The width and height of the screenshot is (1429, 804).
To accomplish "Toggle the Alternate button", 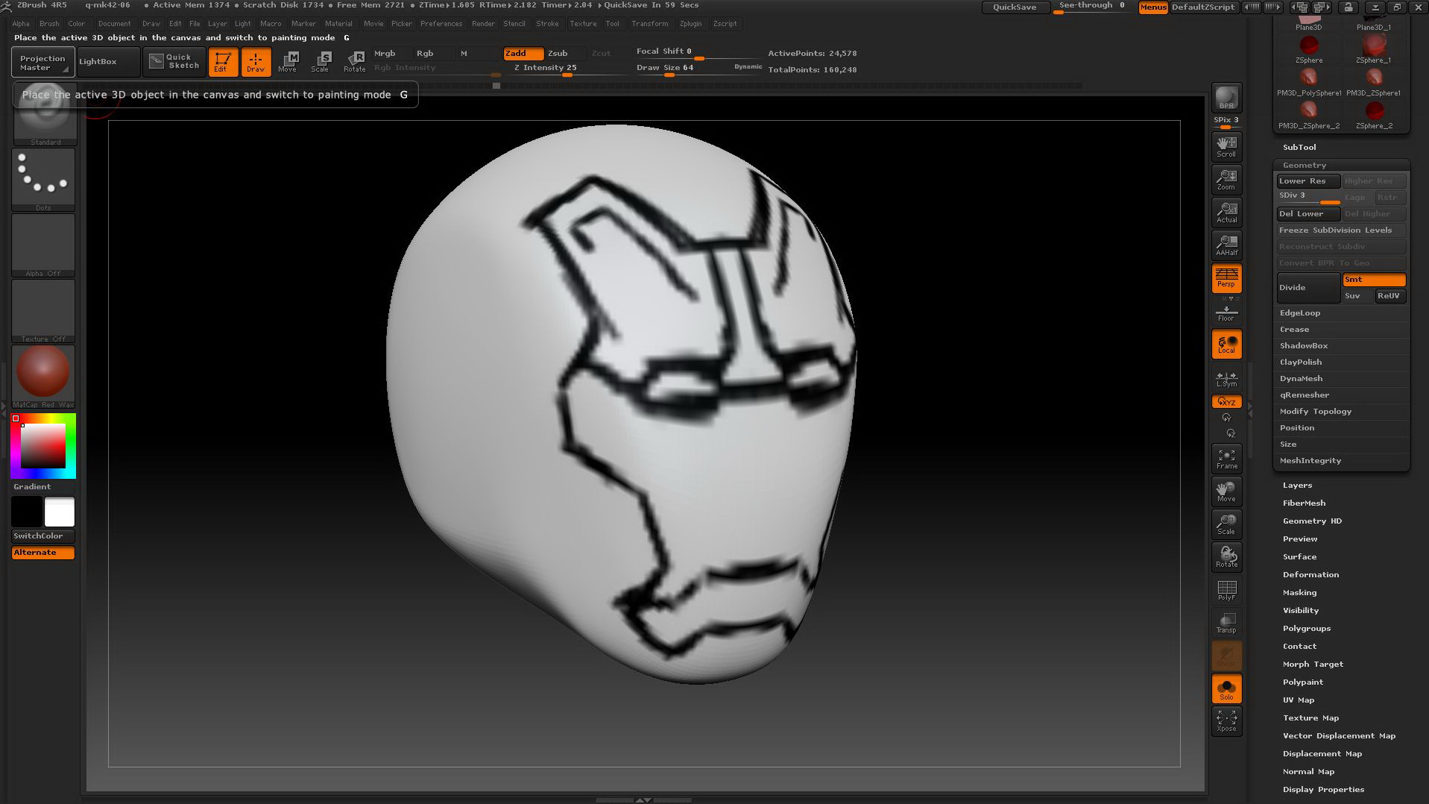I will tap(43, 553).
